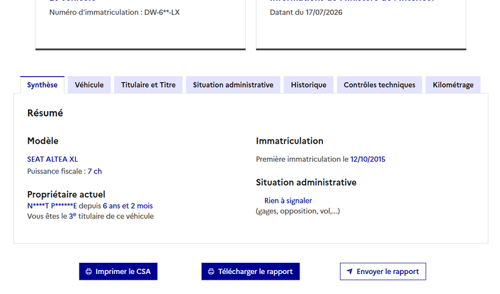Open the Contrôles techniques tab

pyautogui.click(x=379, y=85)
